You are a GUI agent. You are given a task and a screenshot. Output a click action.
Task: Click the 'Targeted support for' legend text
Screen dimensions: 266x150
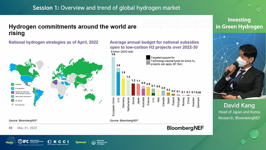(163, 57)
